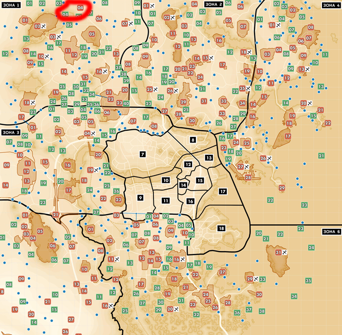Screen dimensions: 342x335
Task: Click the ЗОНА 6 label
Action: (x=331, y=232)
